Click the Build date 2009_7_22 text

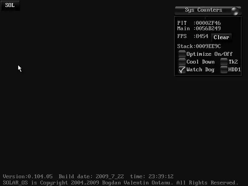91,176
